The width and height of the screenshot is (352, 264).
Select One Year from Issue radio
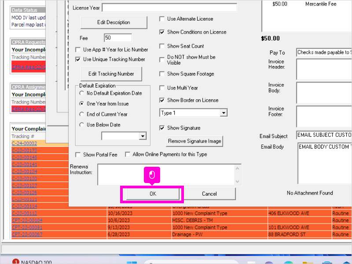click(82, 104)
